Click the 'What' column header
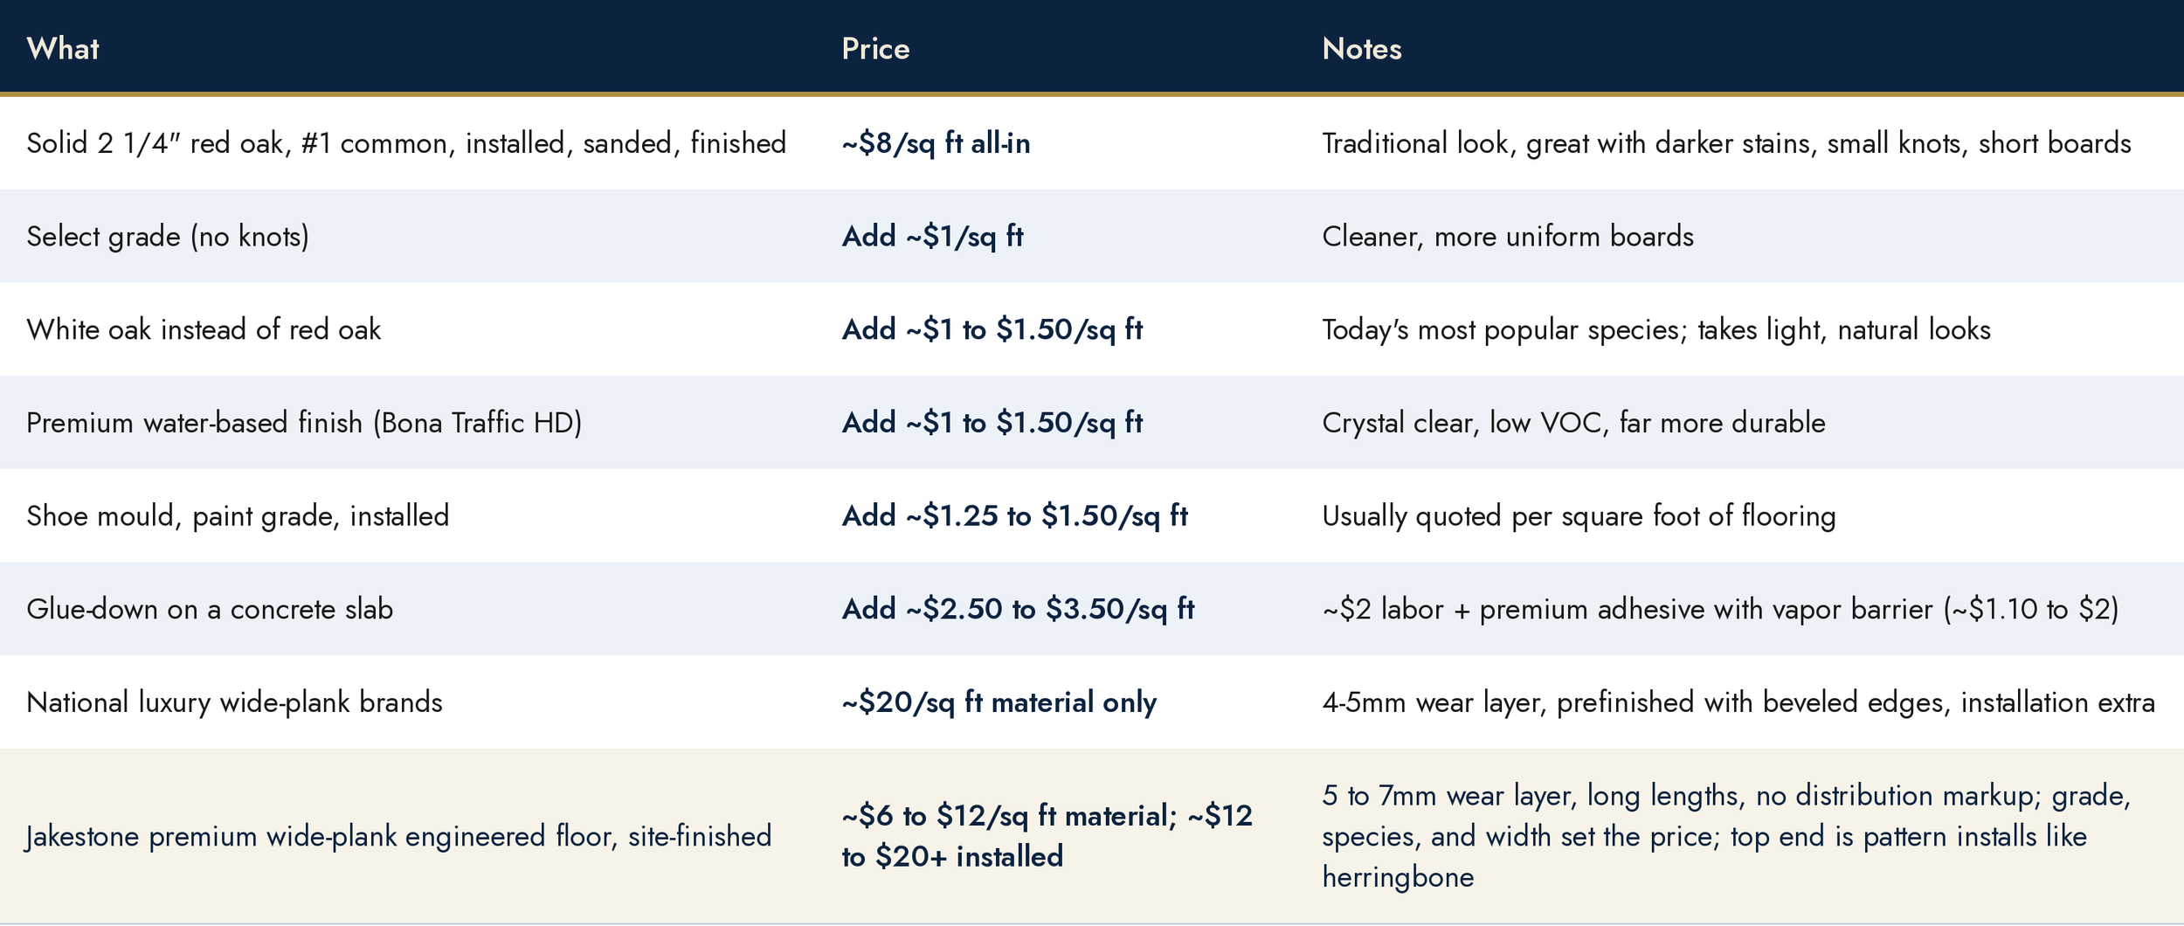 click(x=63, y=48)
